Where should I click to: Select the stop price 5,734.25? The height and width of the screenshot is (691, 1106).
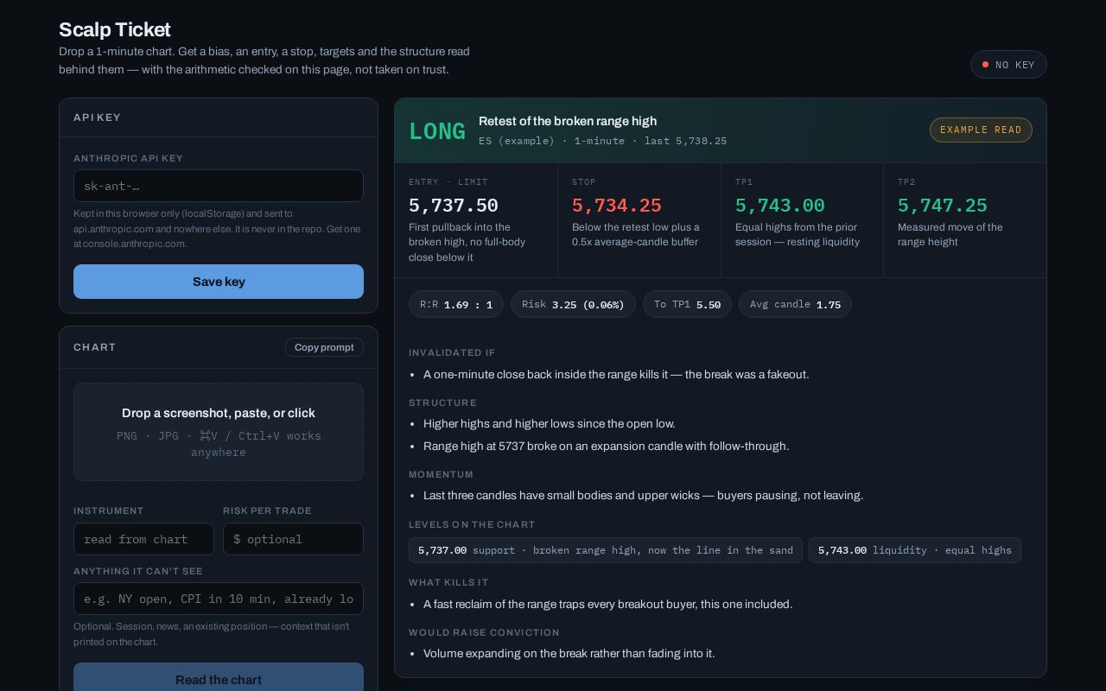coord(617,206)
